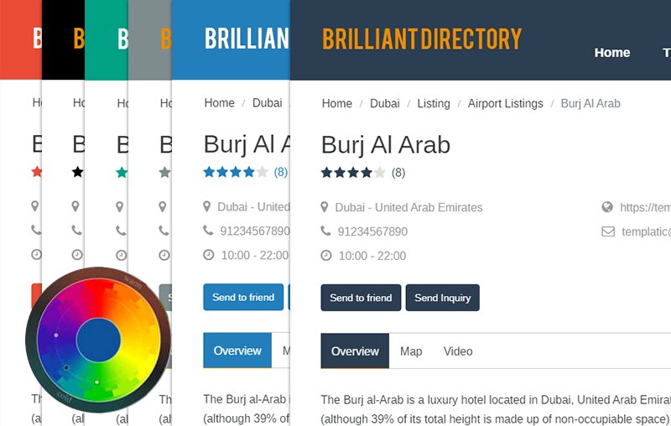Click the phone icon in blue theme

click(x=208, y=231)
